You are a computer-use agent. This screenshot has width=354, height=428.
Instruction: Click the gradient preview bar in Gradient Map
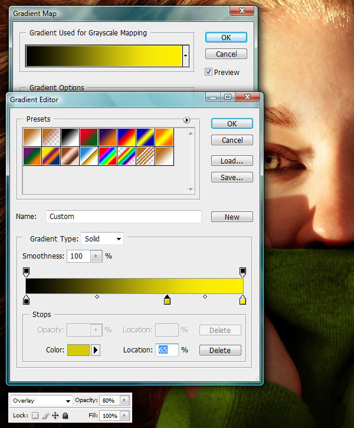[x=104, y=56]
